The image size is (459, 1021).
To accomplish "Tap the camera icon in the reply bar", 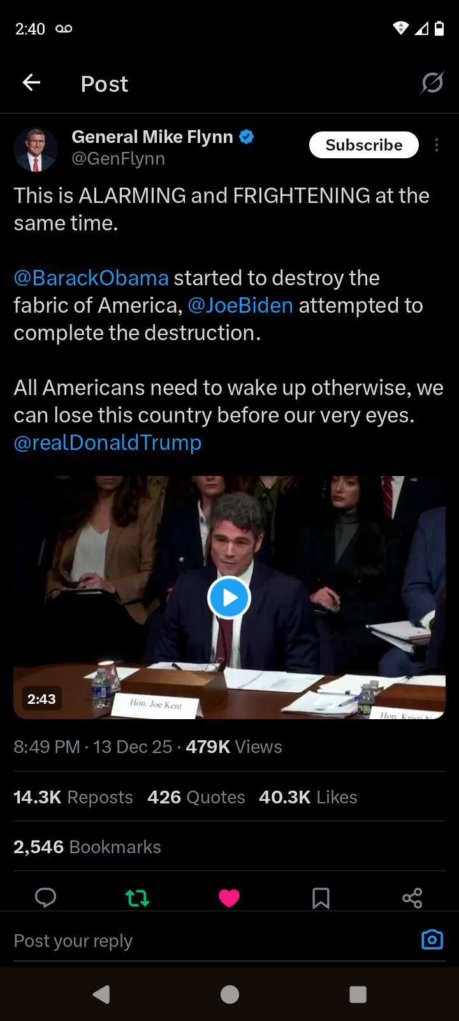I will pos(432,939).
